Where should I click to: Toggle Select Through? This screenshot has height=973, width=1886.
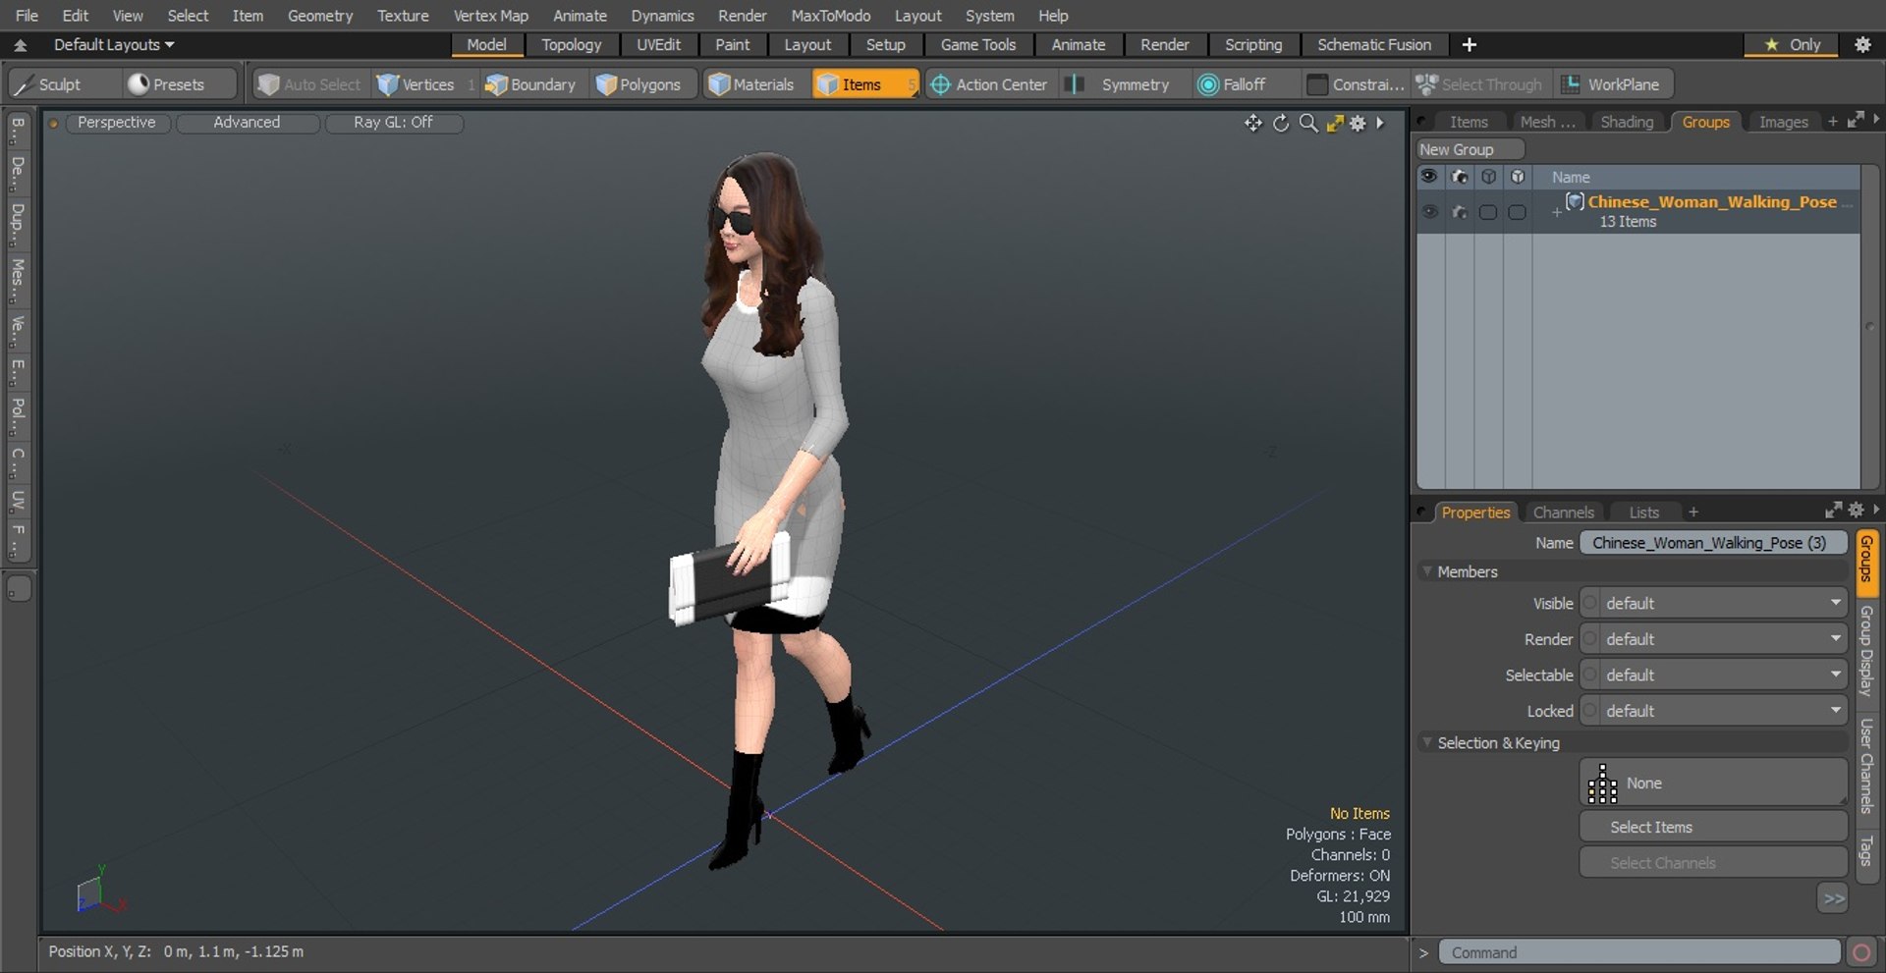(1480, 84)
